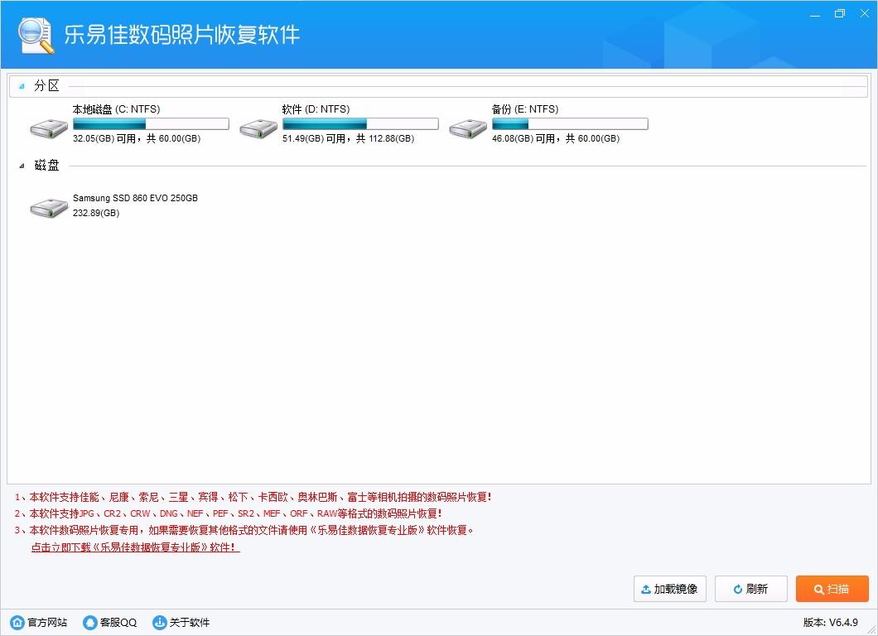Click the Samsung SSD 860 EVO 250GB text
This screenshot has width=878, height=636.
136,198
